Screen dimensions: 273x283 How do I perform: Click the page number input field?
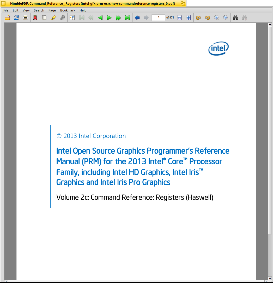click(x=158, y=17)
